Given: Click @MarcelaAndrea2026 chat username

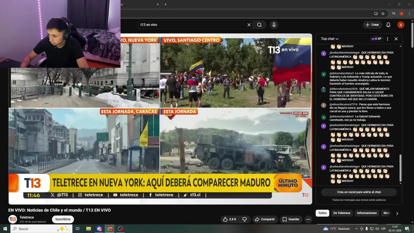Looking at the screenshot, I should coord(343,89).
